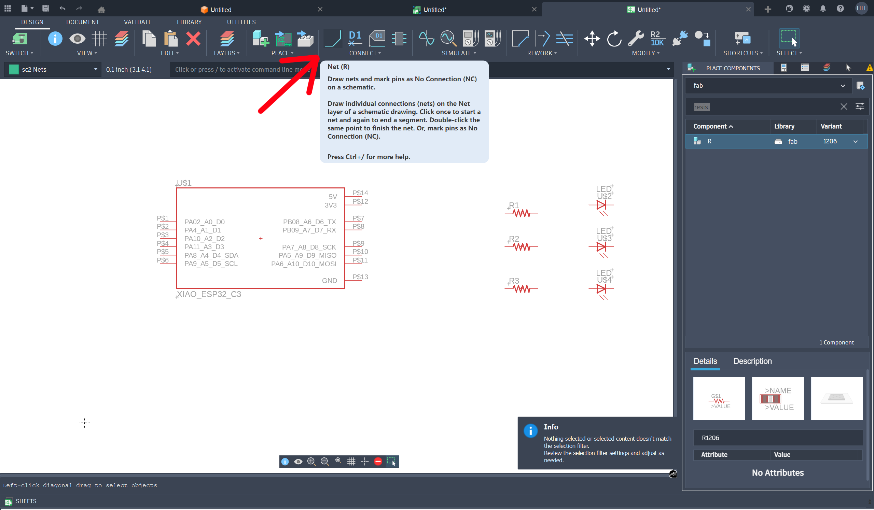Screen dimensions: 874x510
Task: Expand the 1206 variant dropdown
Action: tap(855, 141)
